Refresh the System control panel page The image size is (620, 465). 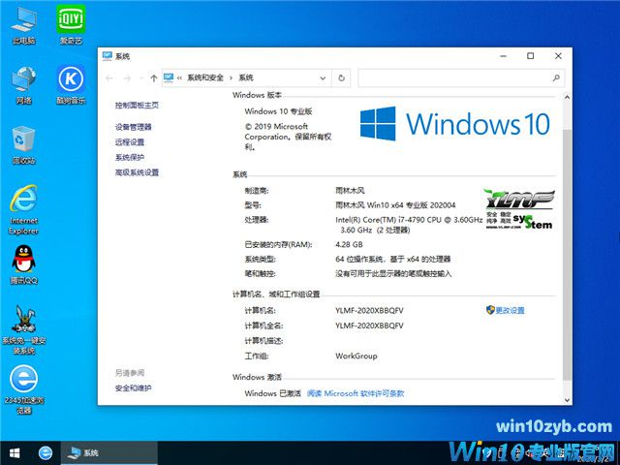(341, 77)
